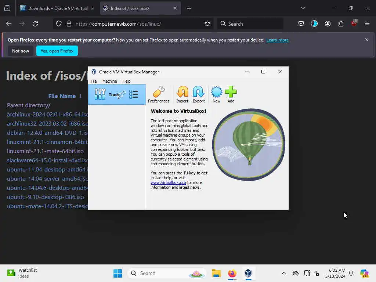This screenshot has width=376, height=282.
Task: Open the Firefox application menu
Action: pyautogui.click(x=367, y=23)
